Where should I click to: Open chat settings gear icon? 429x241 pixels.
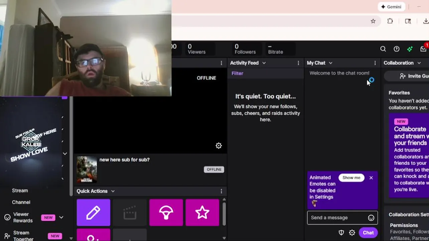click(x=352, y=233)
